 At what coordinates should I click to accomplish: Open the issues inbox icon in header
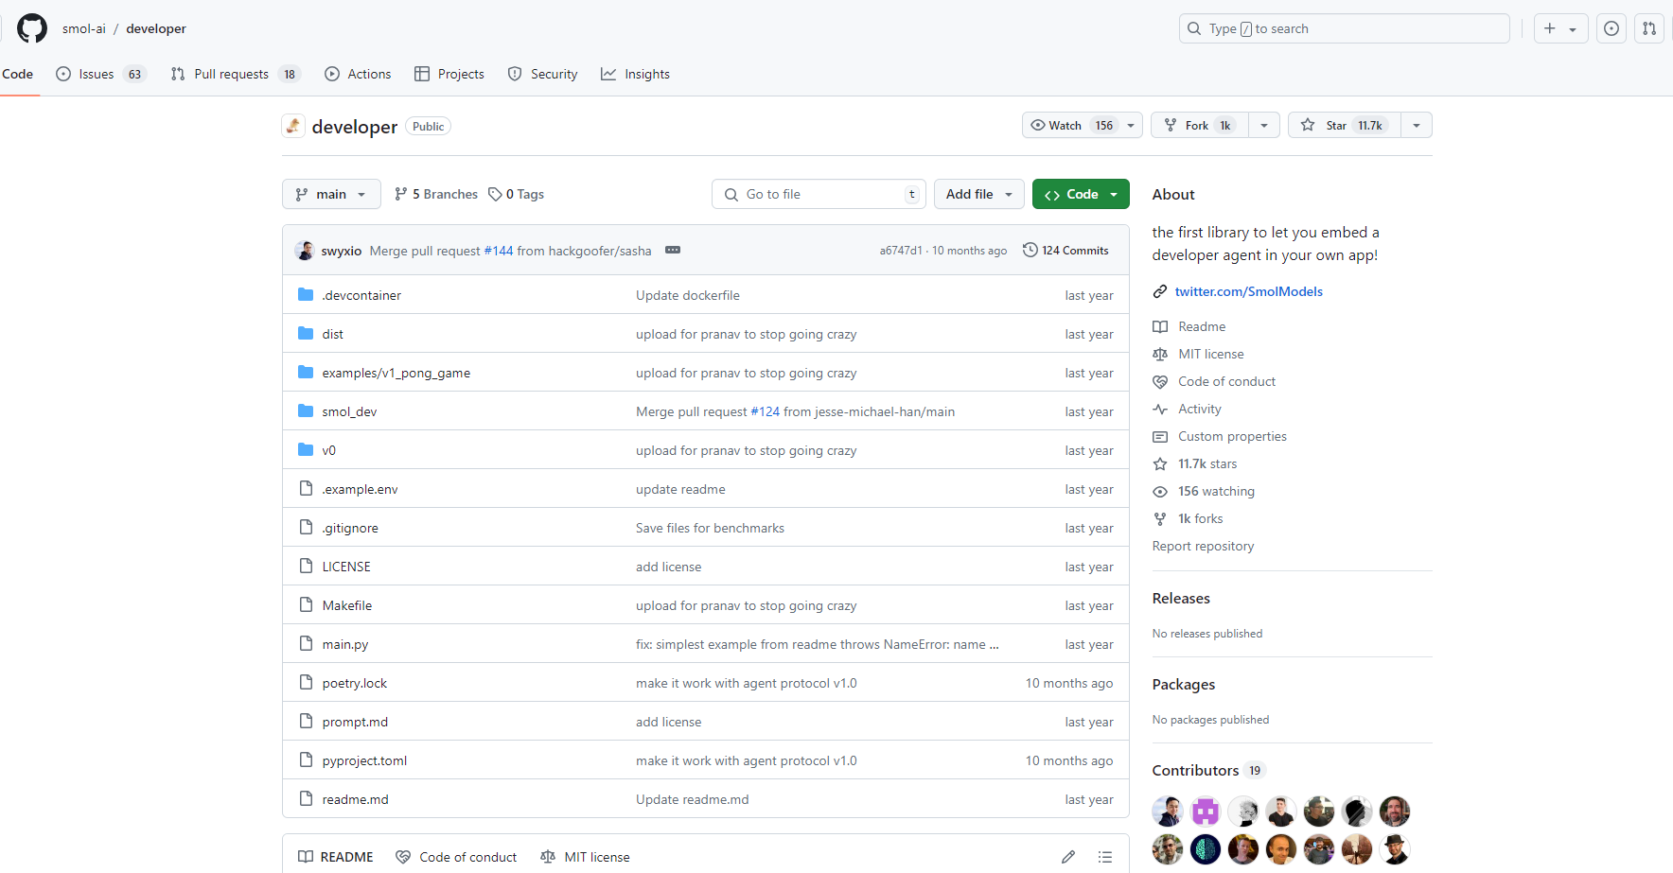point(1611,28)
